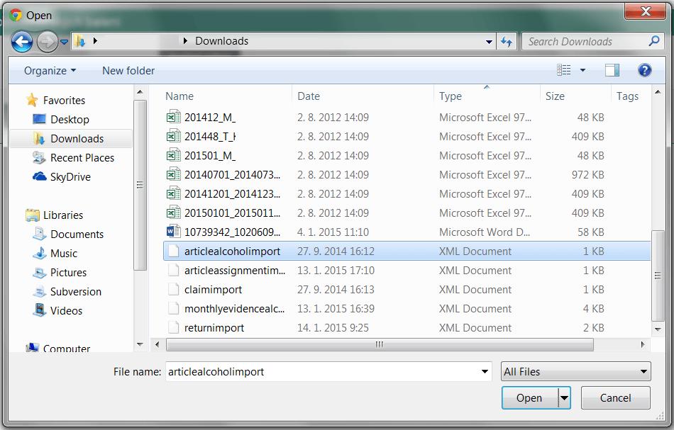Image resolution: width=674 pixels, height=430 pixels.
Task: Open Recent Places in navigation pane
Action: [82, 158]
